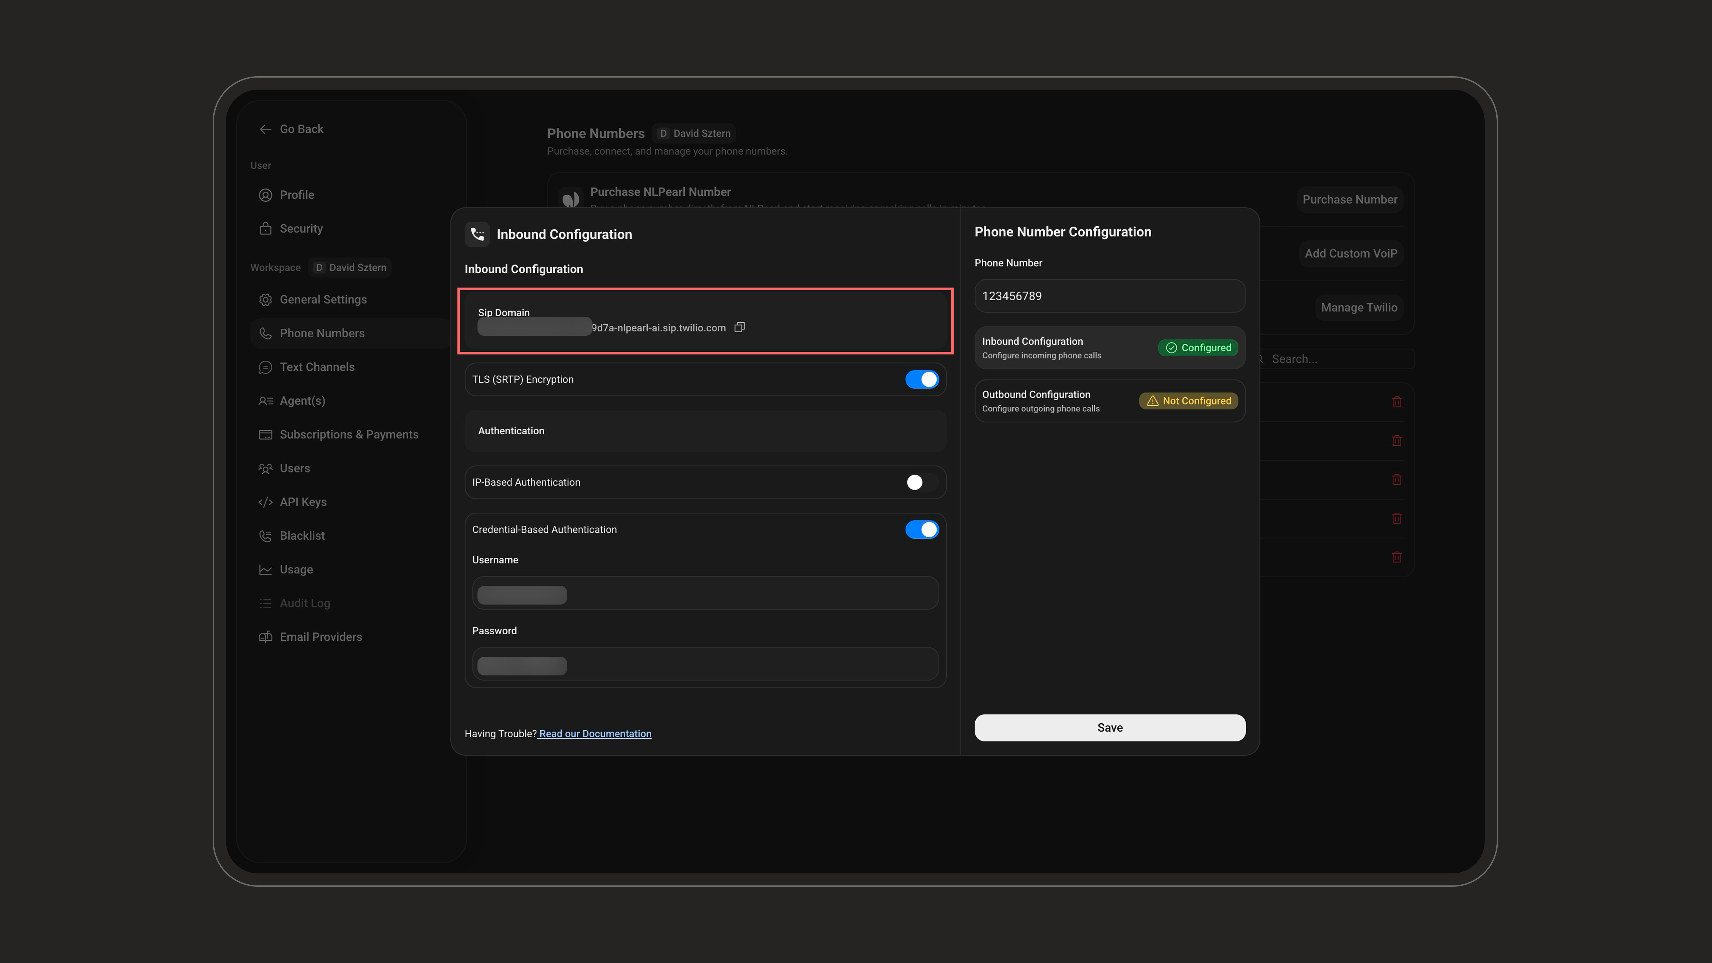Click the API Keys code icon
Screen dimensions: 1712x963
click(265, 503)
